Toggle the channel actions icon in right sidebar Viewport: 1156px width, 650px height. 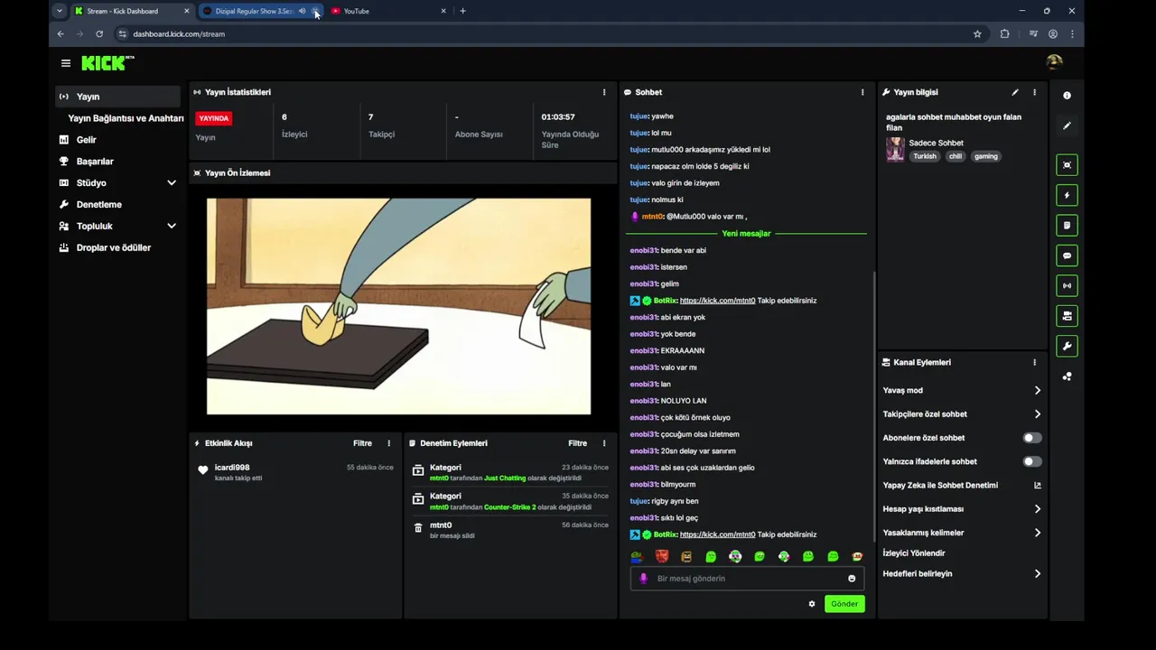pos(1067,316)
